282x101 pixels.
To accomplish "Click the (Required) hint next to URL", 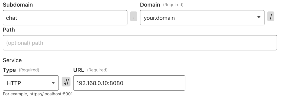I will point(97,70).
